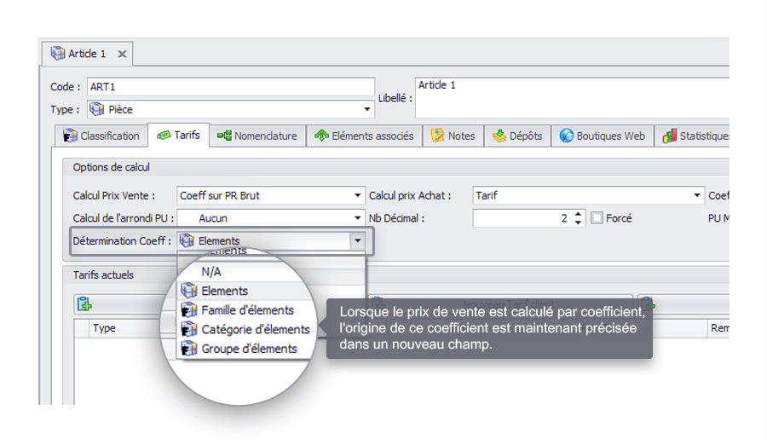The image size is (767, 445).
Task: Collapse the Détermination Coeff dropdown arrow
Action: pos(358,241)
